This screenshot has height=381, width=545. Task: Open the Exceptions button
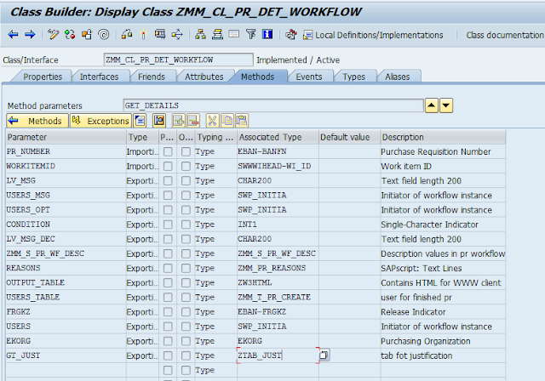click(x=100, y=121)
